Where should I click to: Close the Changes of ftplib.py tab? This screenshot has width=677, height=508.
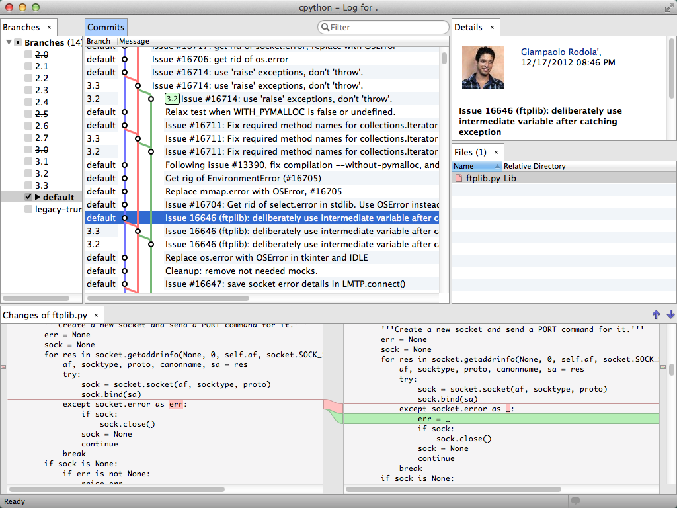97,315
